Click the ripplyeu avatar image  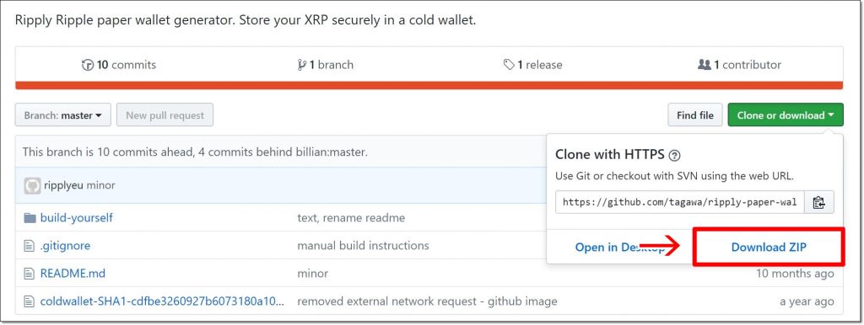32,186
